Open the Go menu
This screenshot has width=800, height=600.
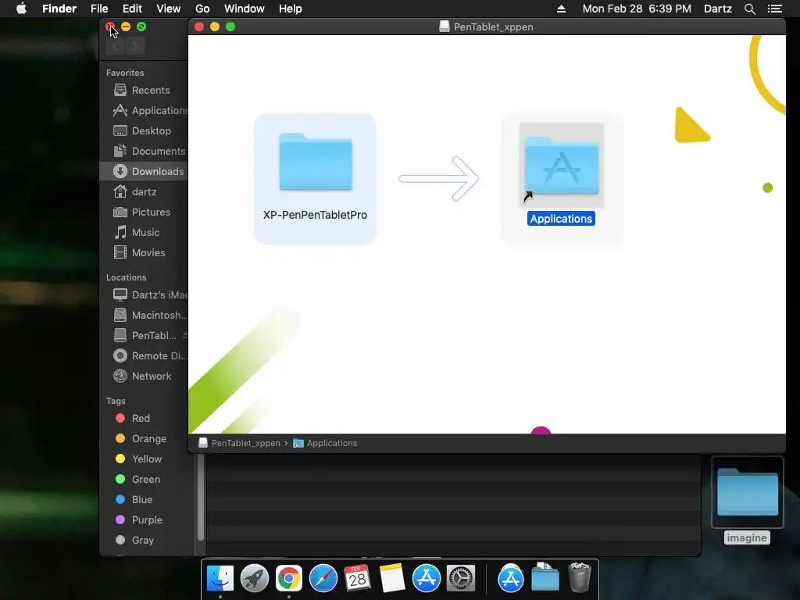(x=202, y=9)
